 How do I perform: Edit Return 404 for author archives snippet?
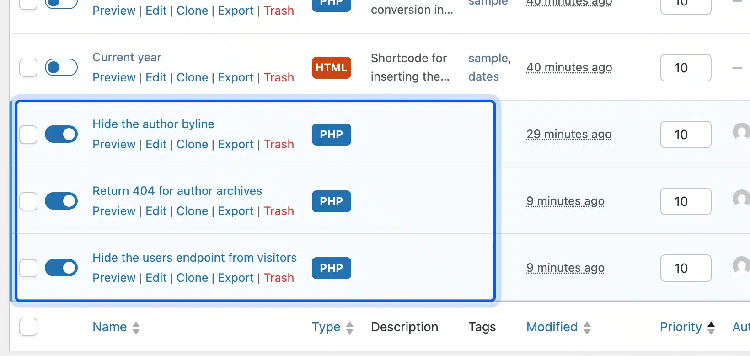coord(156,211)
